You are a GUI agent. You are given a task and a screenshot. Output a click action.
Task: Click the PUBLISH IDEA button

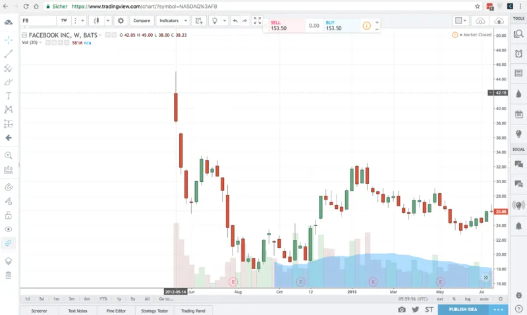click(x=463, y=310)
